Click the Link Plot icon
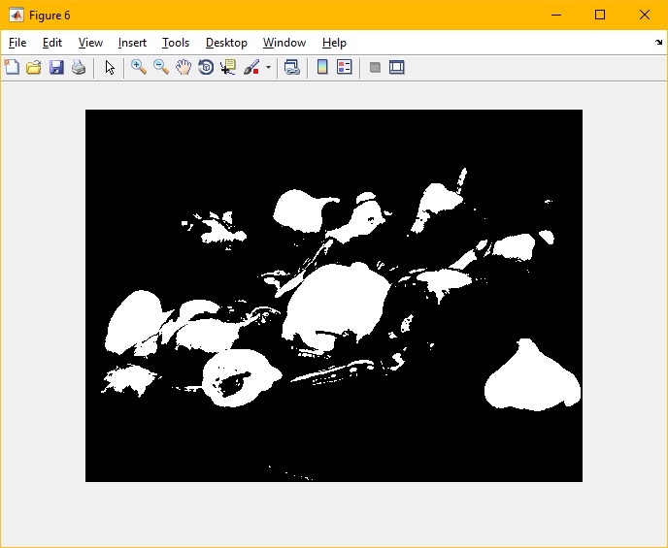This screenshot has width=668, height=548. 291,68
